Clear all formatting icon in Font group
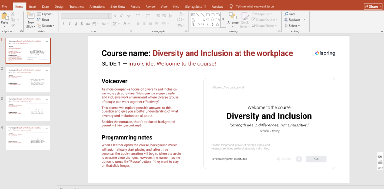384x189 pixels. pos(129,16)
